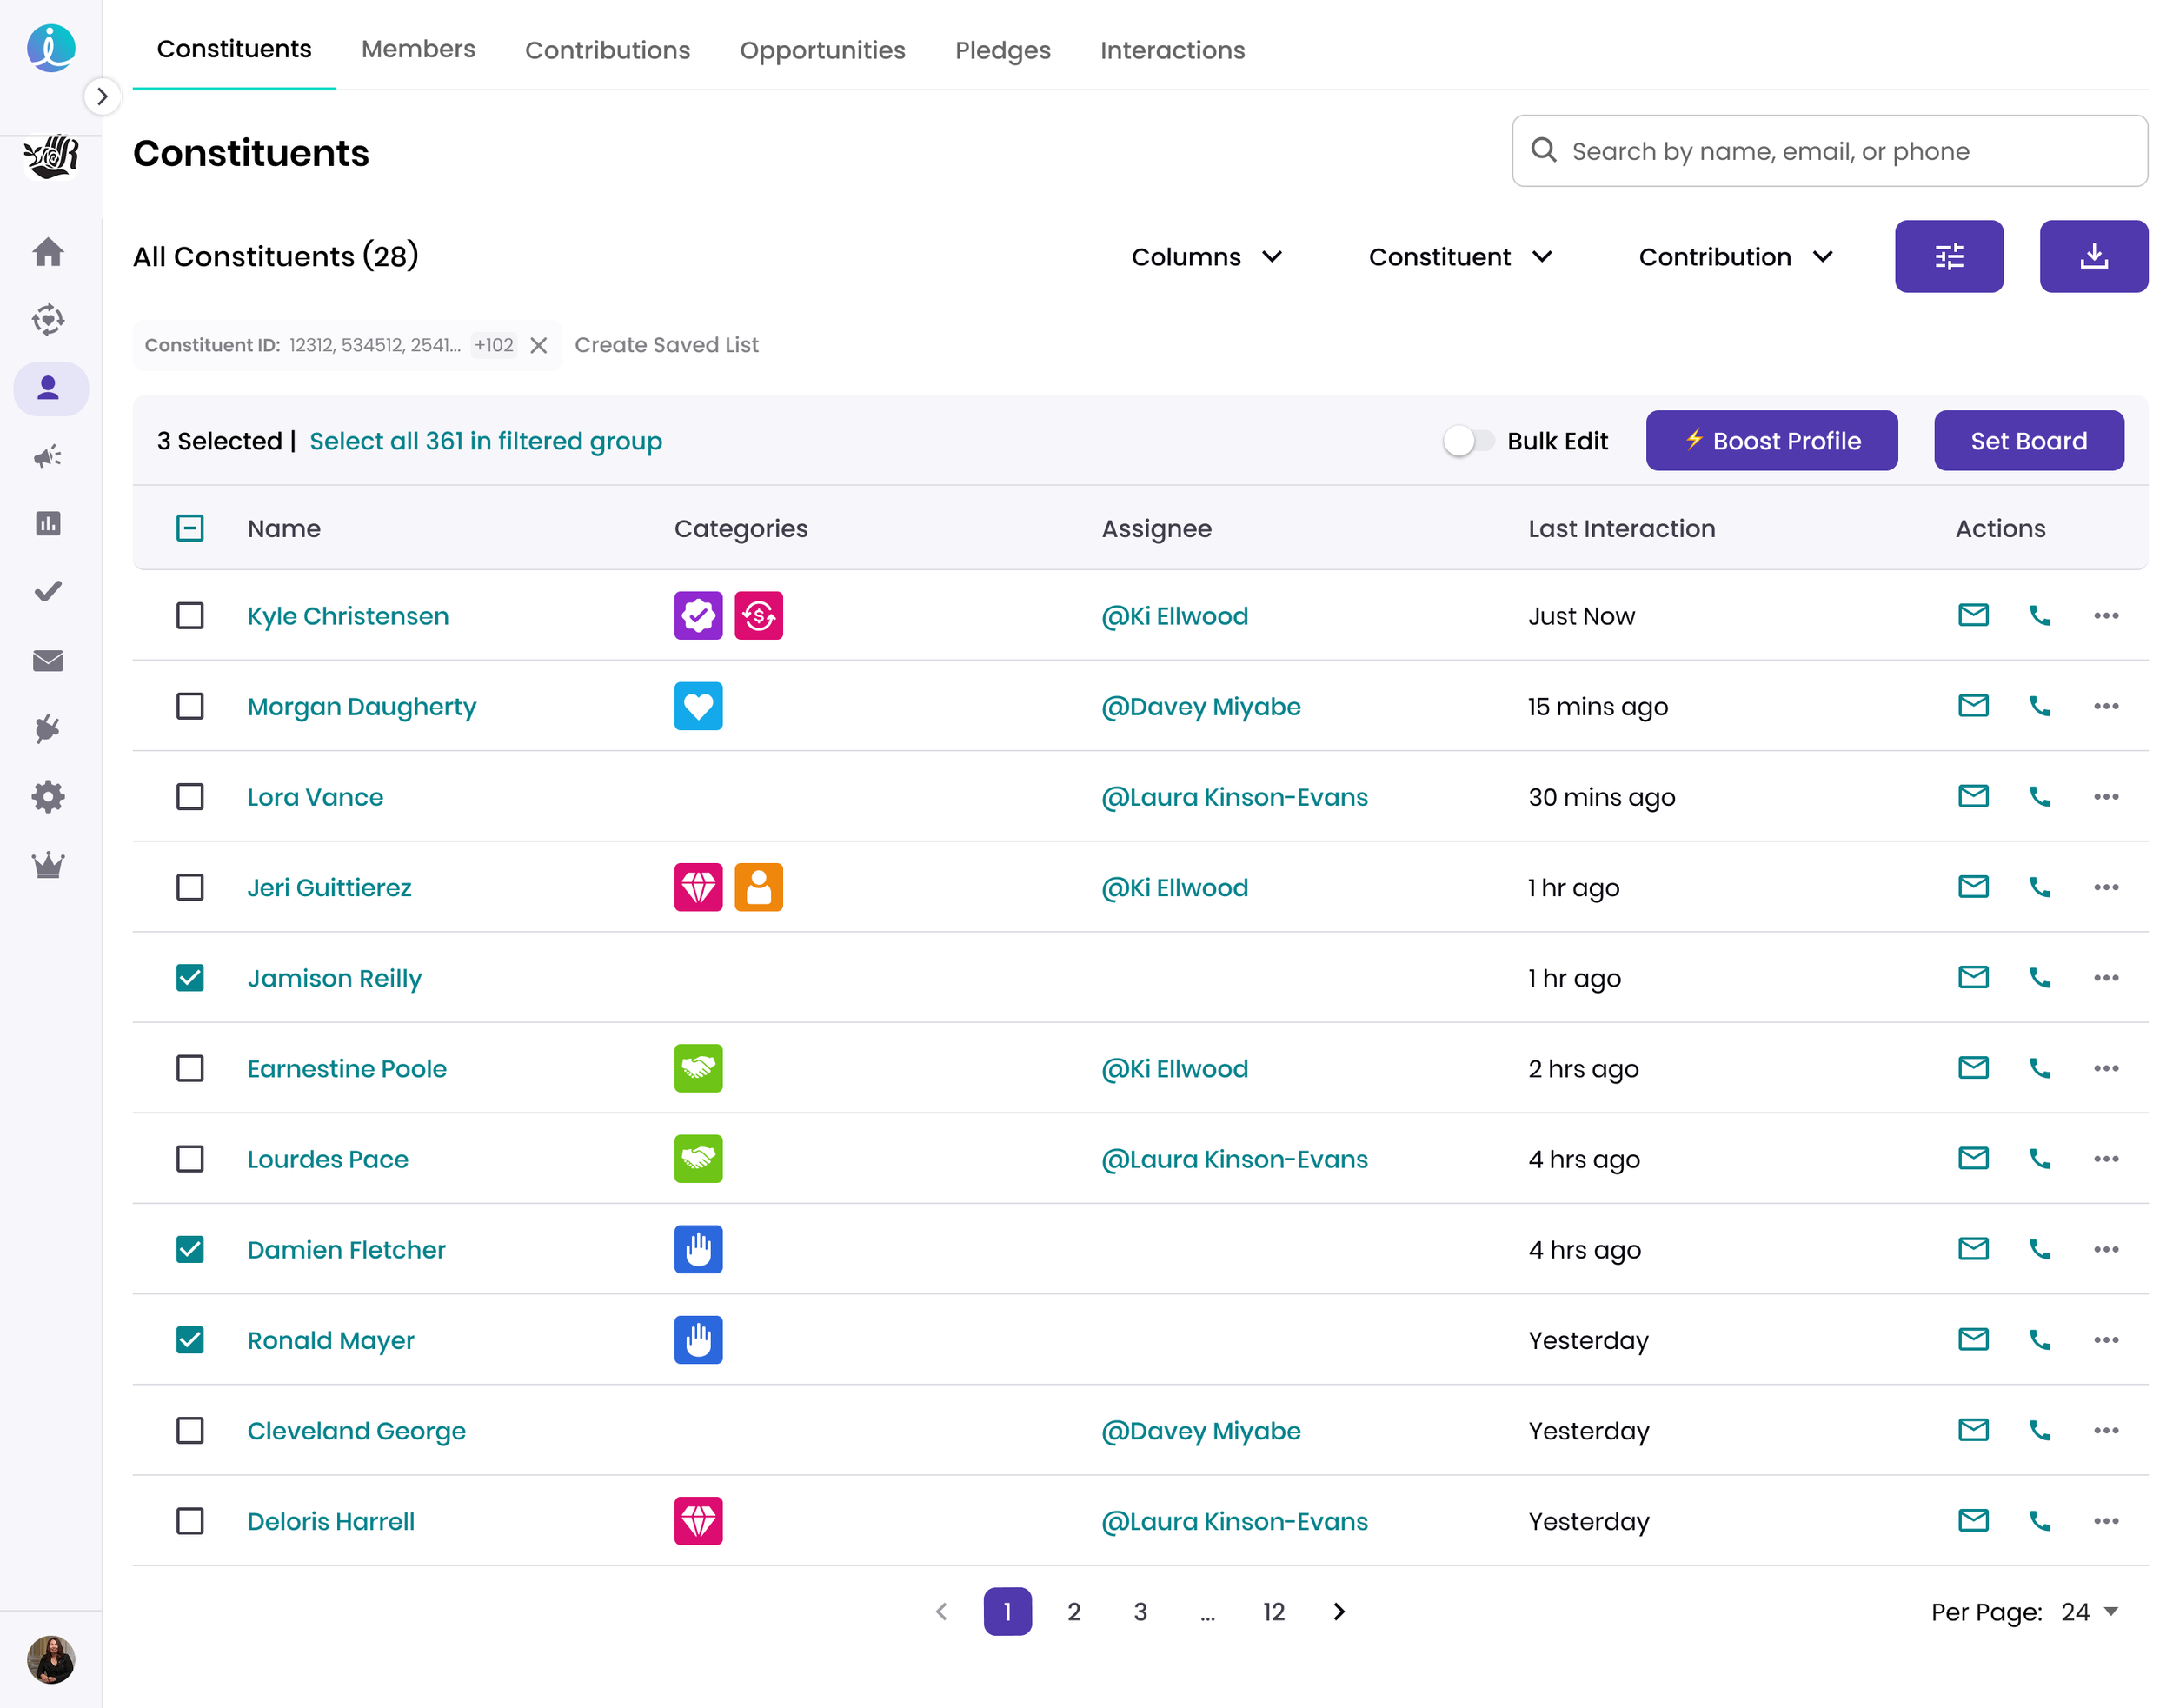2173x1708 pixels.
Task: Go to the Opportunities tab
Action: coord(822,50)
